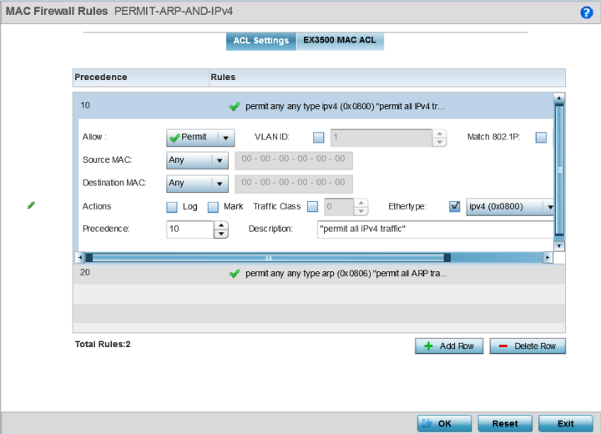Click the horizontal scrollbar slider
The height and width of the screenshot is (434, 601).
(267, 258)
